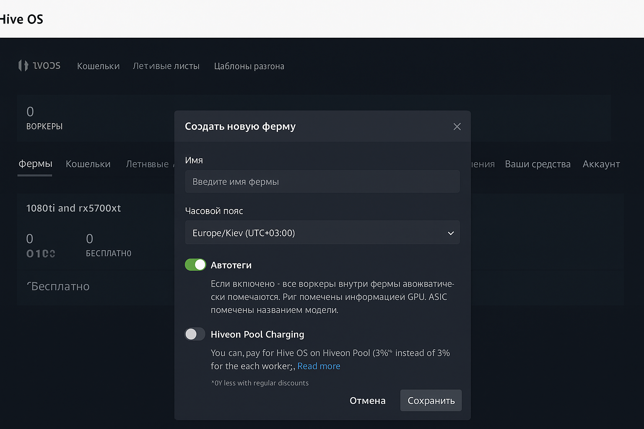Open Кошельки in the top navigation bar
644x429 pixels.
(99, 66)
